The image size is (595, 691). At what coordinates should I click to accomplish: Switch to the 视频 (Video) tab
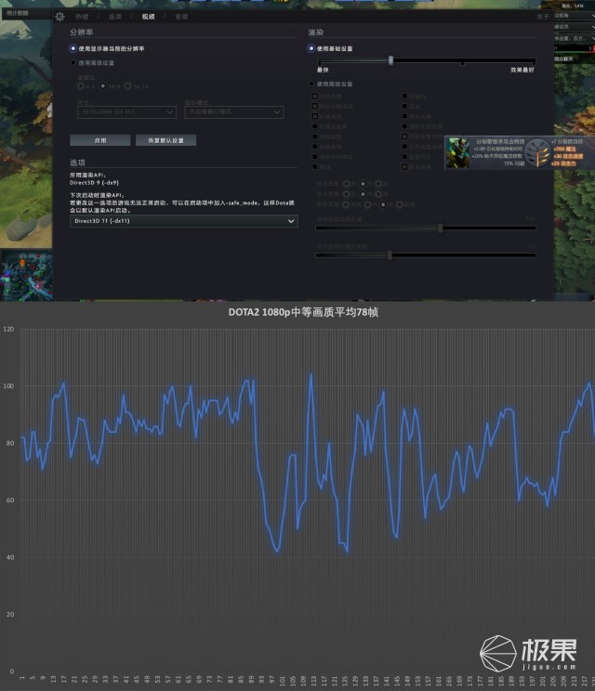click(149, 17)
